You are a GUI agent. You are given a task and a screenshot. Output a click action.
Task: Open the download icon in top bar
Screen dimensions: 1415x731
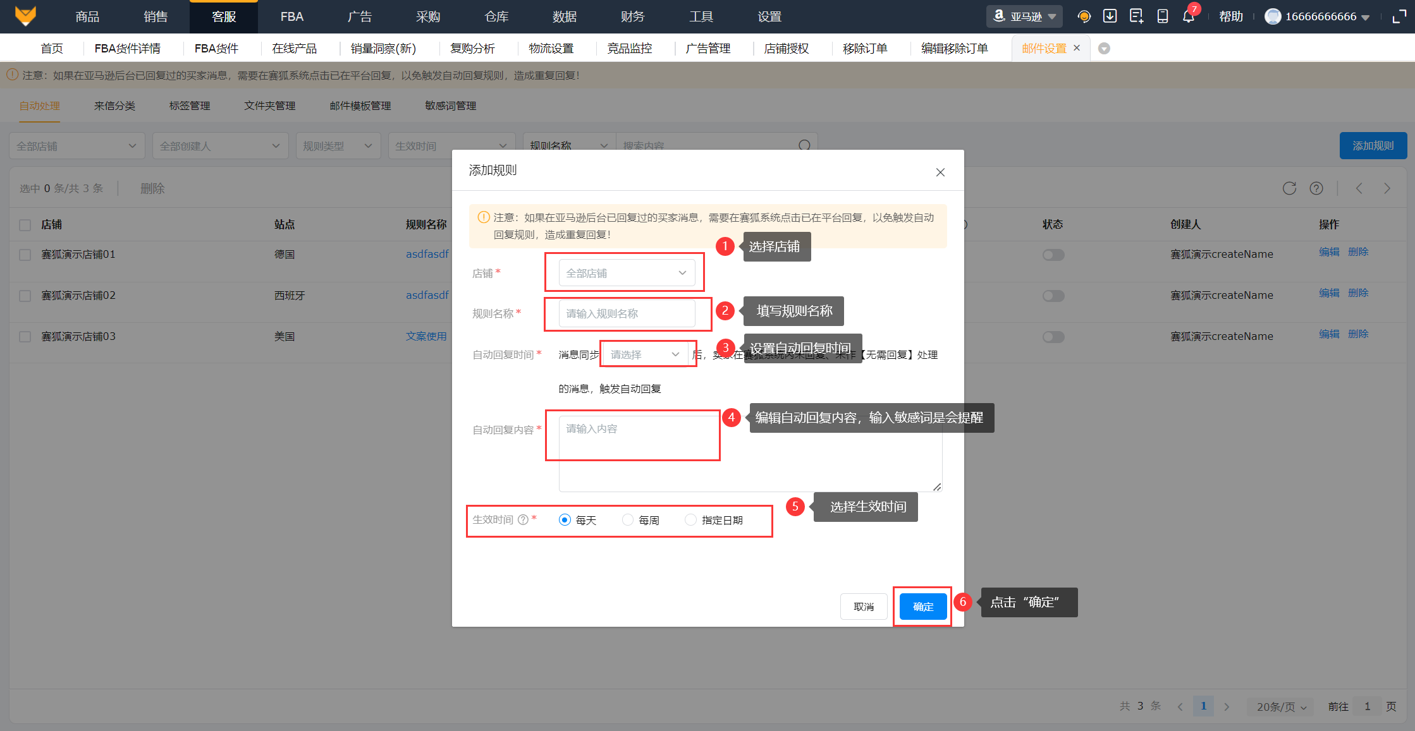click(1110, 16)
